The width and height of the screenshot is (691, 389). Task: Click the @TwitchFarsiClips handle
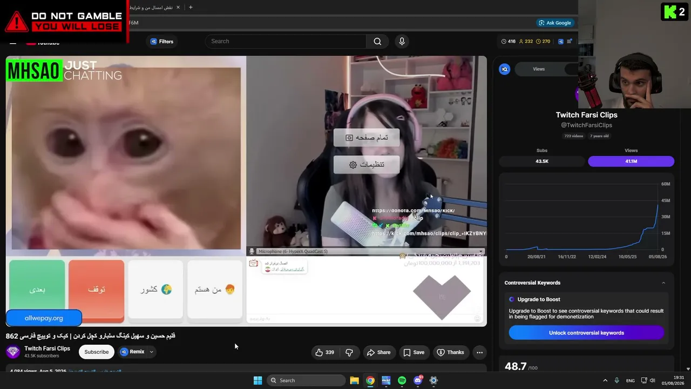pyautogui.click(x=586, y=125)
